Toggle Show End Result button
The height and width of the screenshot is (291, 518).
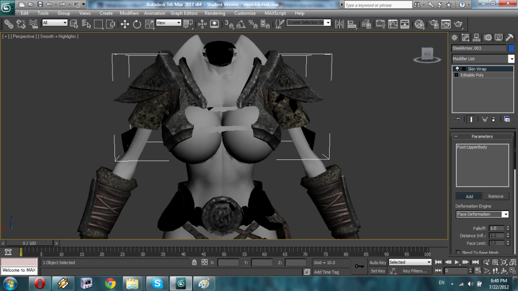coord(471,119)
